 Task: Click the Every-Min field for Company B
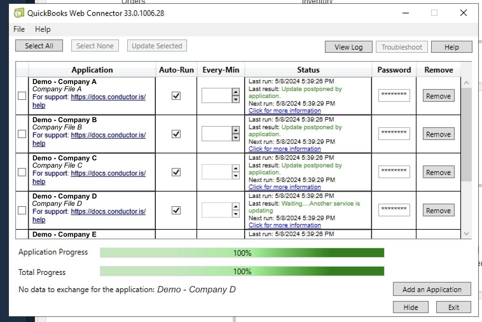tap(217, 134)
